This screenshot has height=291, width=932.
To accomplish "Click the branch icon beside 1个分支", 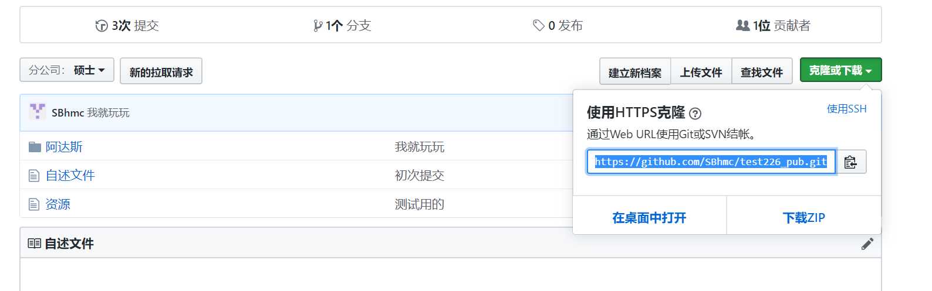I will pos(318,26).
